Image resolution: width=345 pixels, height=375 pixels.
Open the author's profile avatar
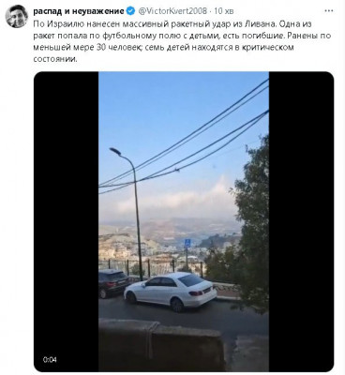pos(17,17)
